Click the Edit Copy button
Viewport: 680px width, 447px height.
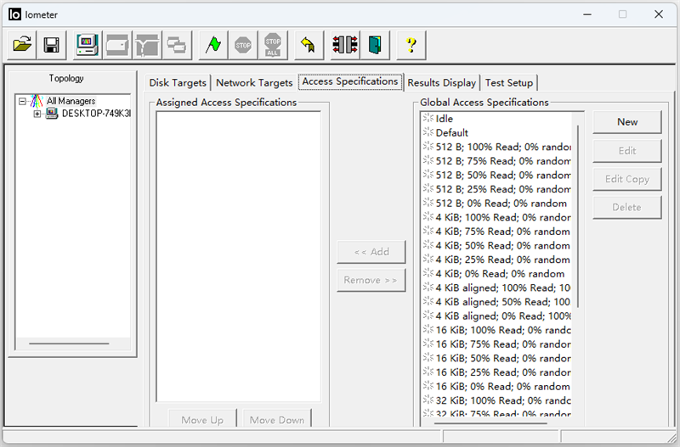(627, 179)
